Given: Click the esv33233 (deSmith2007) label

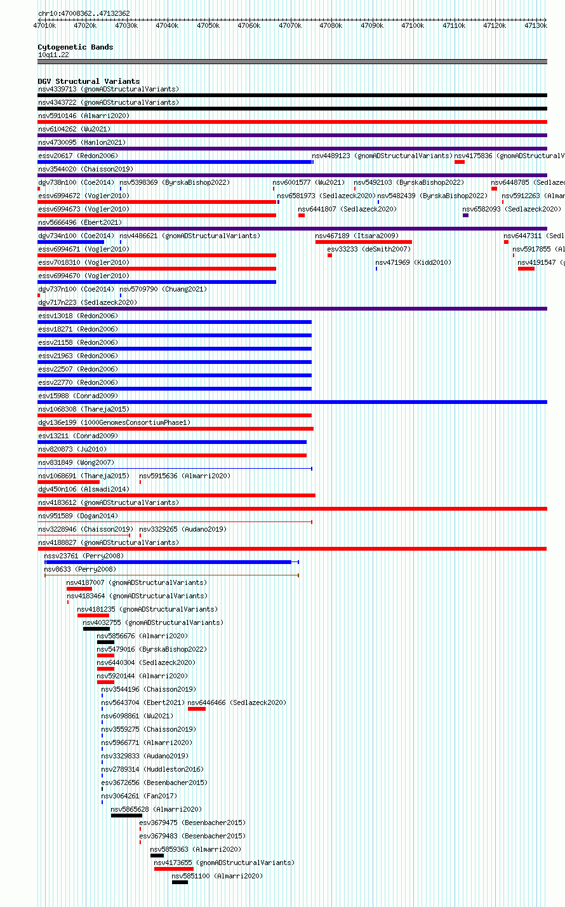Looking at the screenshot, I should 369,249.
